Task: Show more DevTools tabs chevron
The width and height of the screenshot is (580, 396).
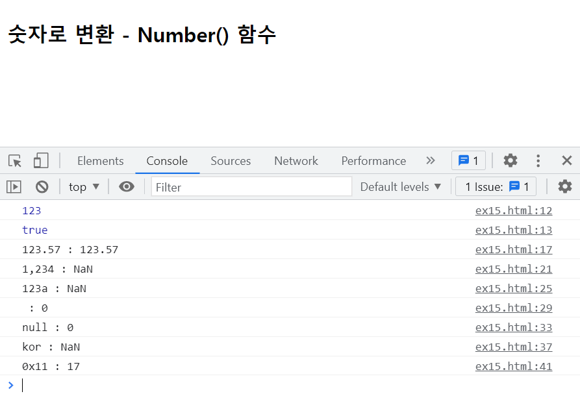Action: [430, 160]
